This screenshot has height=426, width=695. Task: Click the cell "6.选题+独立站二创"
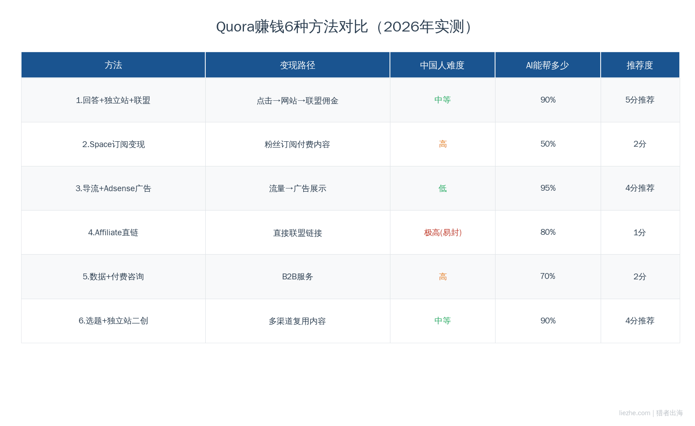(x=113, y=321)
